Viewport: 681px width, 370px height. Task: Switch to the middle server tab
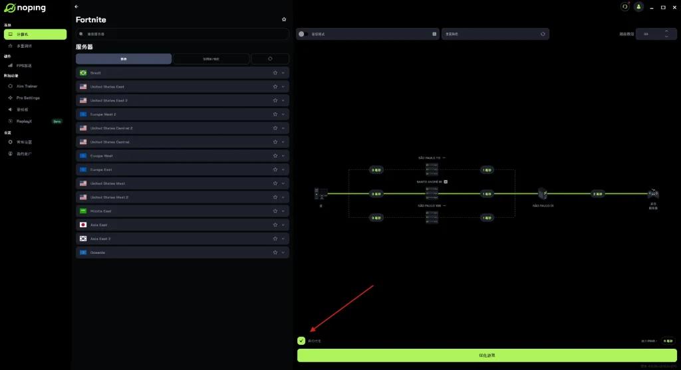pos(211,59)
